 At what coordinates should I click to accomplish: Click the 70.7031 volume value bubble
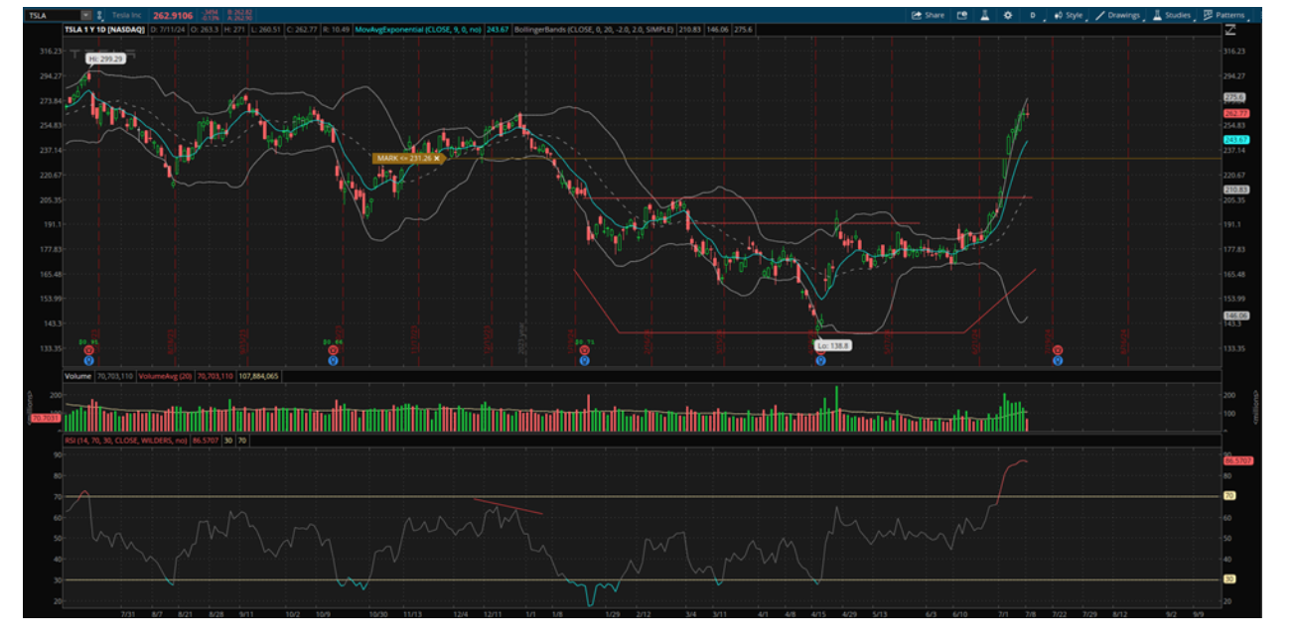pyautogui.click(x=45, y=418)
